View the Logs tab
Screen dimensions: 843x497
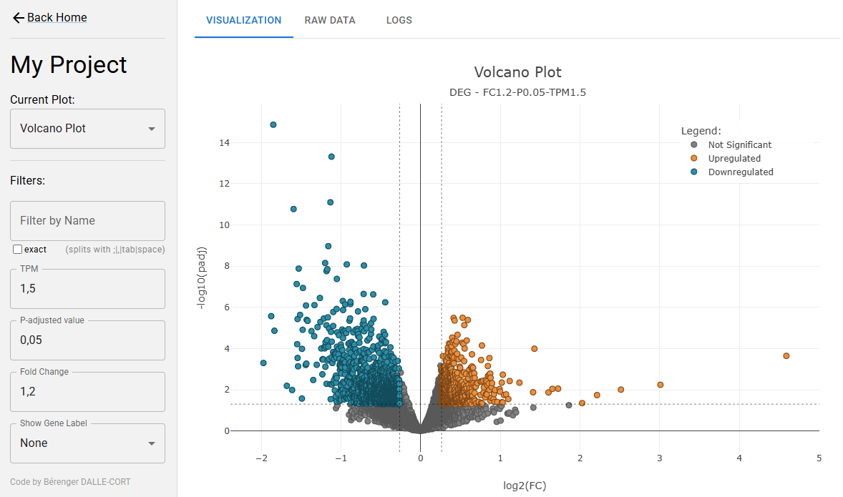399,20
